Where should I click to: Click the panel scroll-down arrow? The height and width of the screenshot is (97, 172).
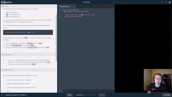(x=56, y=92)
